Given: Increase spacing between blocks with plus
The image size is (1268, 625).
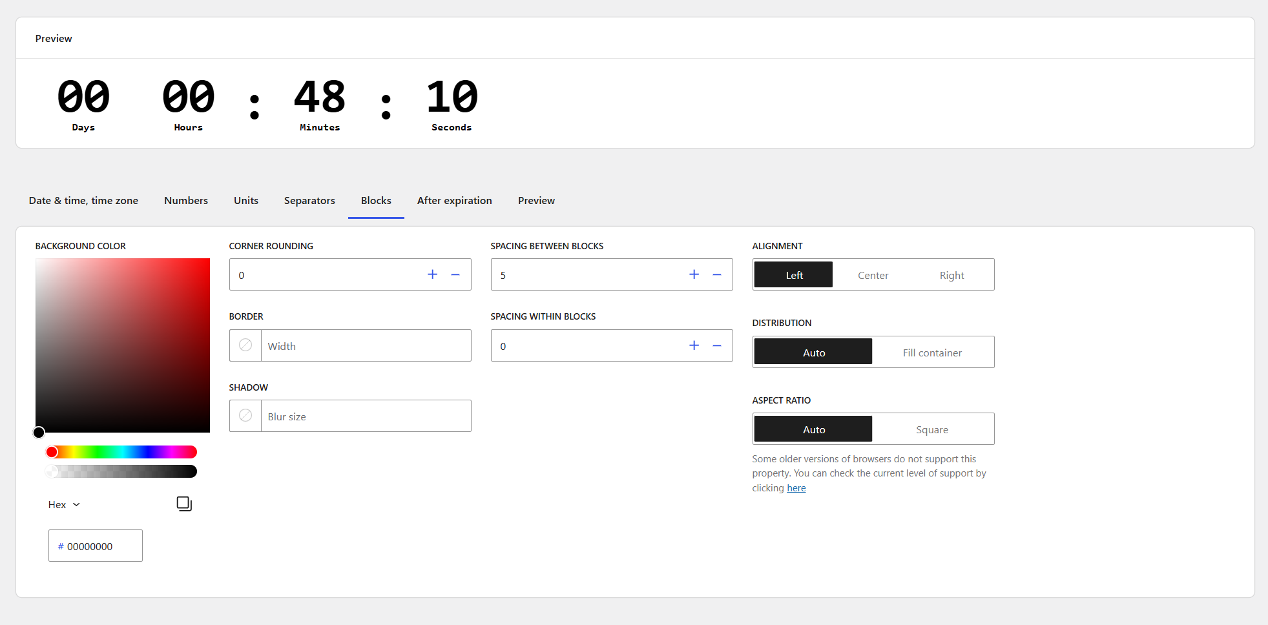Looking at the screenshot, I should (694, 274).
